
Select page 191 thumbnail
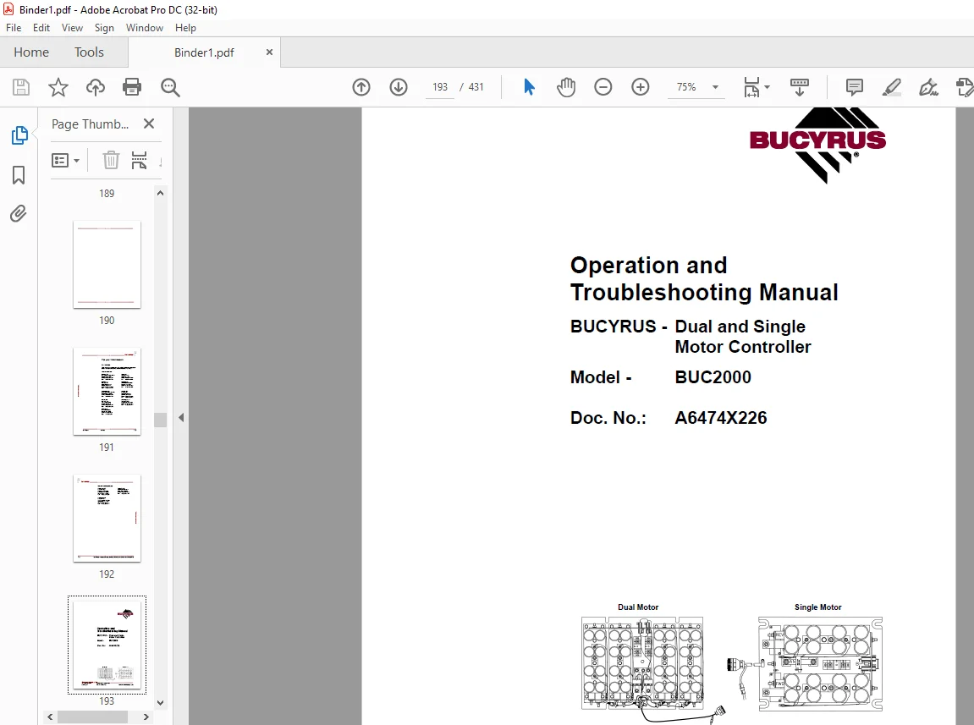coord(107,392)
